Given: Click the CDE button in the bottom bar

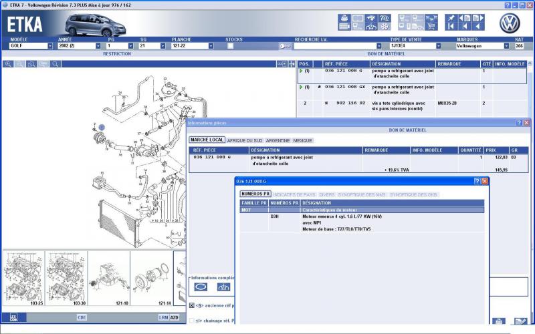Looking at the screenshot, I should 82,318.
